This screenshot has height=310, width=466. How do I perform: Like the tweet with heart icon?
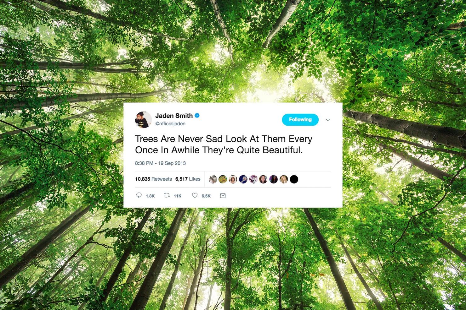[195, 195]
